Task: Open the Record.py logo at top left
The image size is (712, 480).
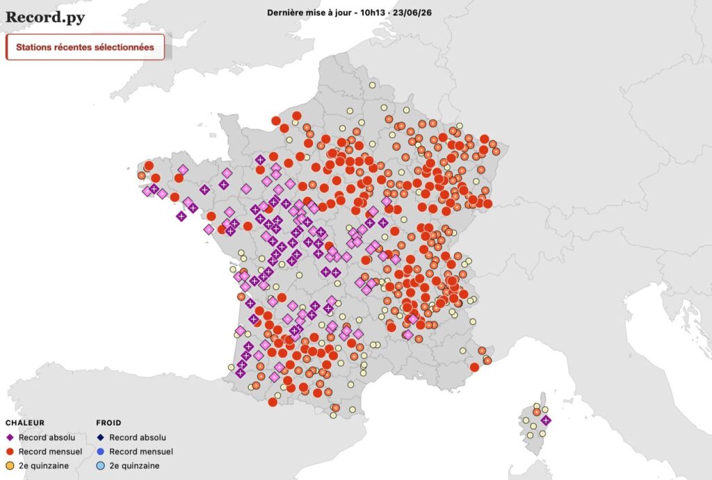Action: 45,17
